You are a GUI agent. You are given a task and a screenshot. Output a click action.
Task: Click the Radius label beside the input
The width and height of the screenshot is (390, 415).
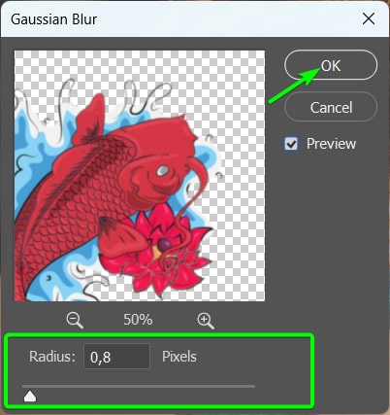[x=52, y=357]
